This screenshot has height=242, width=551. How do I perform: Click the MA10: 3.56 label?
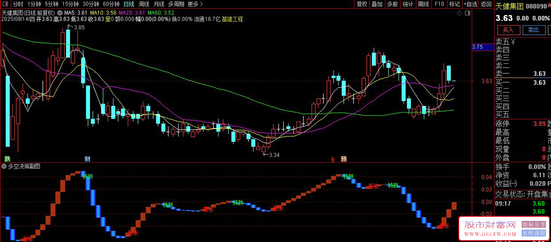coord(103,12)
